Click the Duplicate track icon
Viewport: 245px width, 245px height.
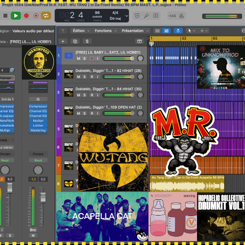(x=75, y=42)
